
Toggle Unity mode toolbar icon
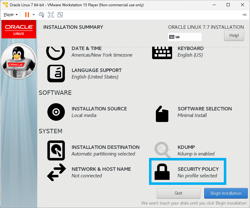[x=60, y=15]
